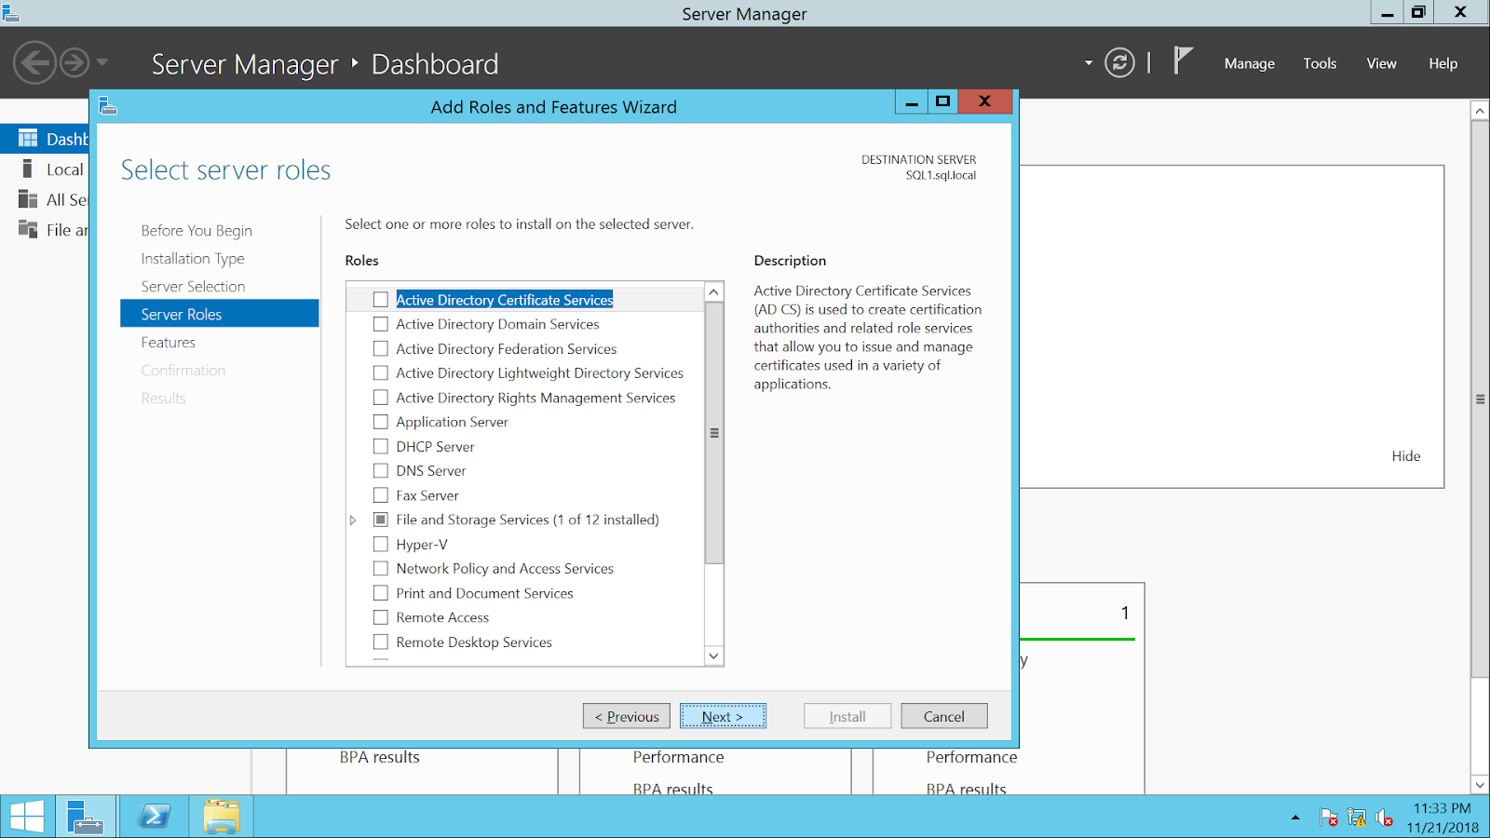This screenshot has width=1490, height=838.
Task: Check the DHCP Server role
Action: pos(380,446)
